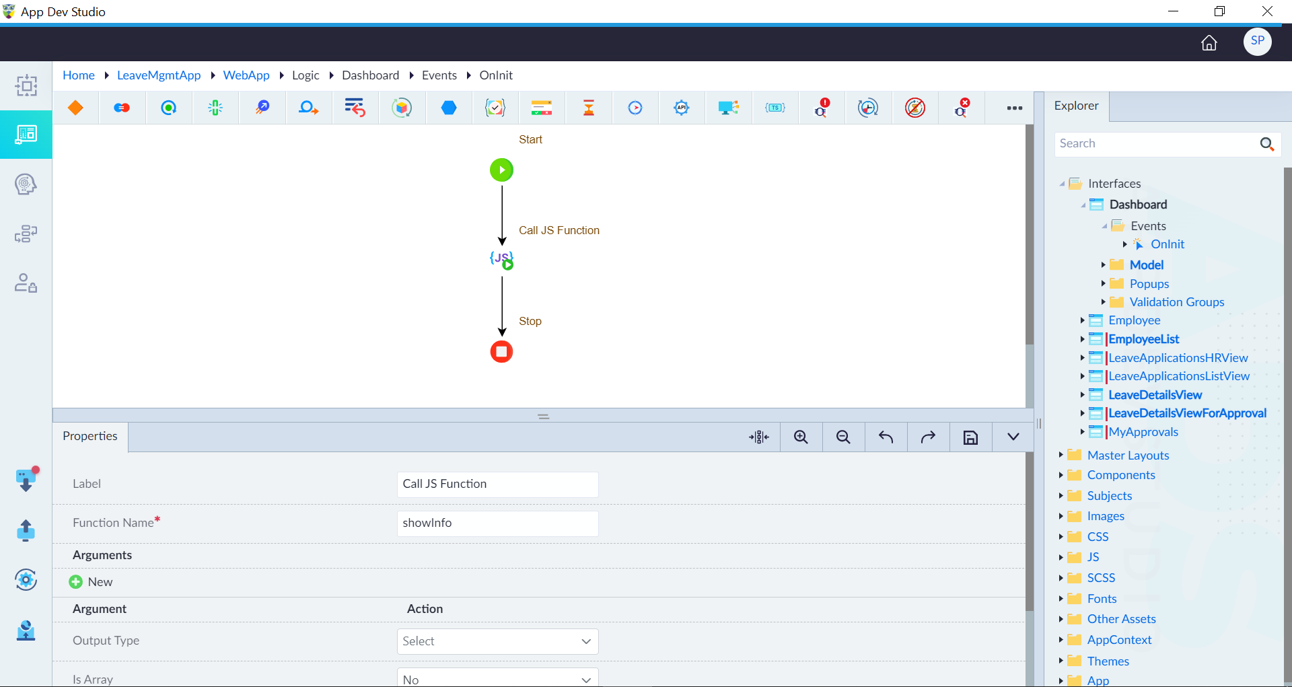Open the upload-arrow icon in left sidebar
Image resolution: width=1292 pixels, height=687 pixels.
(x=26, y=530)
